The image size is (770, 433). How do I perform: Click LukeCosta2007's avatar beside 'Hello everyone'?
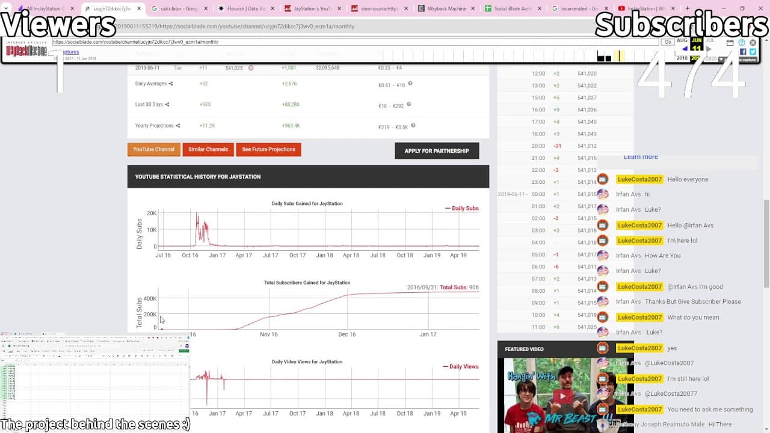click(x=603, y=179)
